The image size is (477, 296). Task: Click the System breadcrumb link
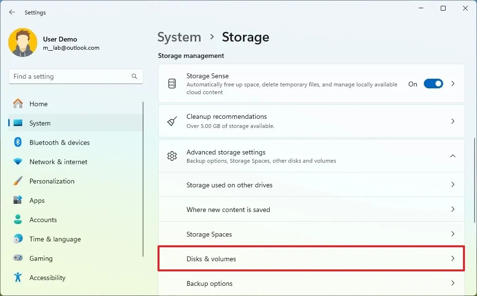179,37
